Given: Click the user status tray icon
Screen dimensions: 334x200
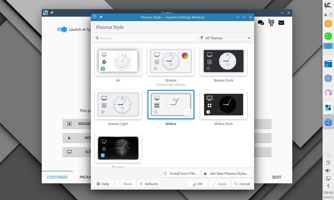Looking at the screenshot, I should pos(328,155).
